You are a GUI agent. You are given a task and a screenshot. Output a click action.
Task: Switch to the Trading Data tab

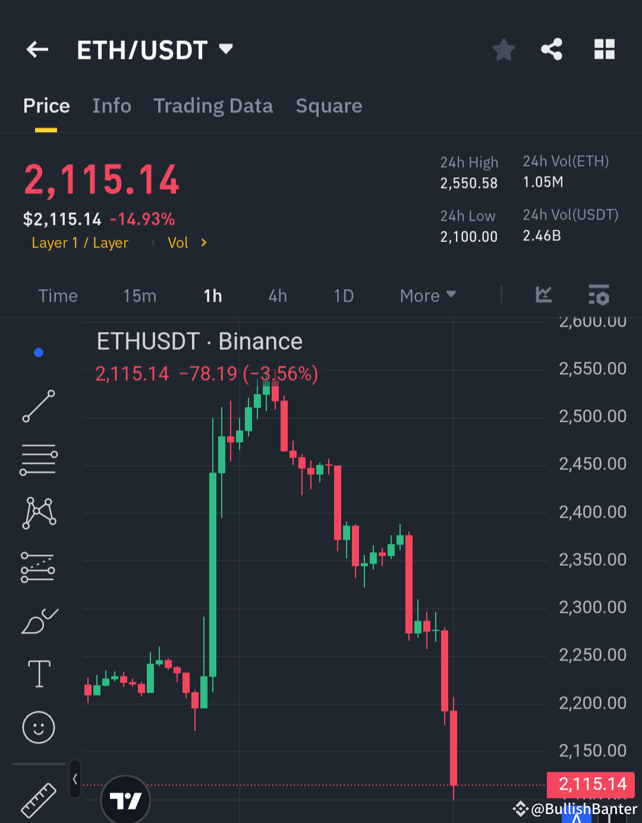point(213,106)
